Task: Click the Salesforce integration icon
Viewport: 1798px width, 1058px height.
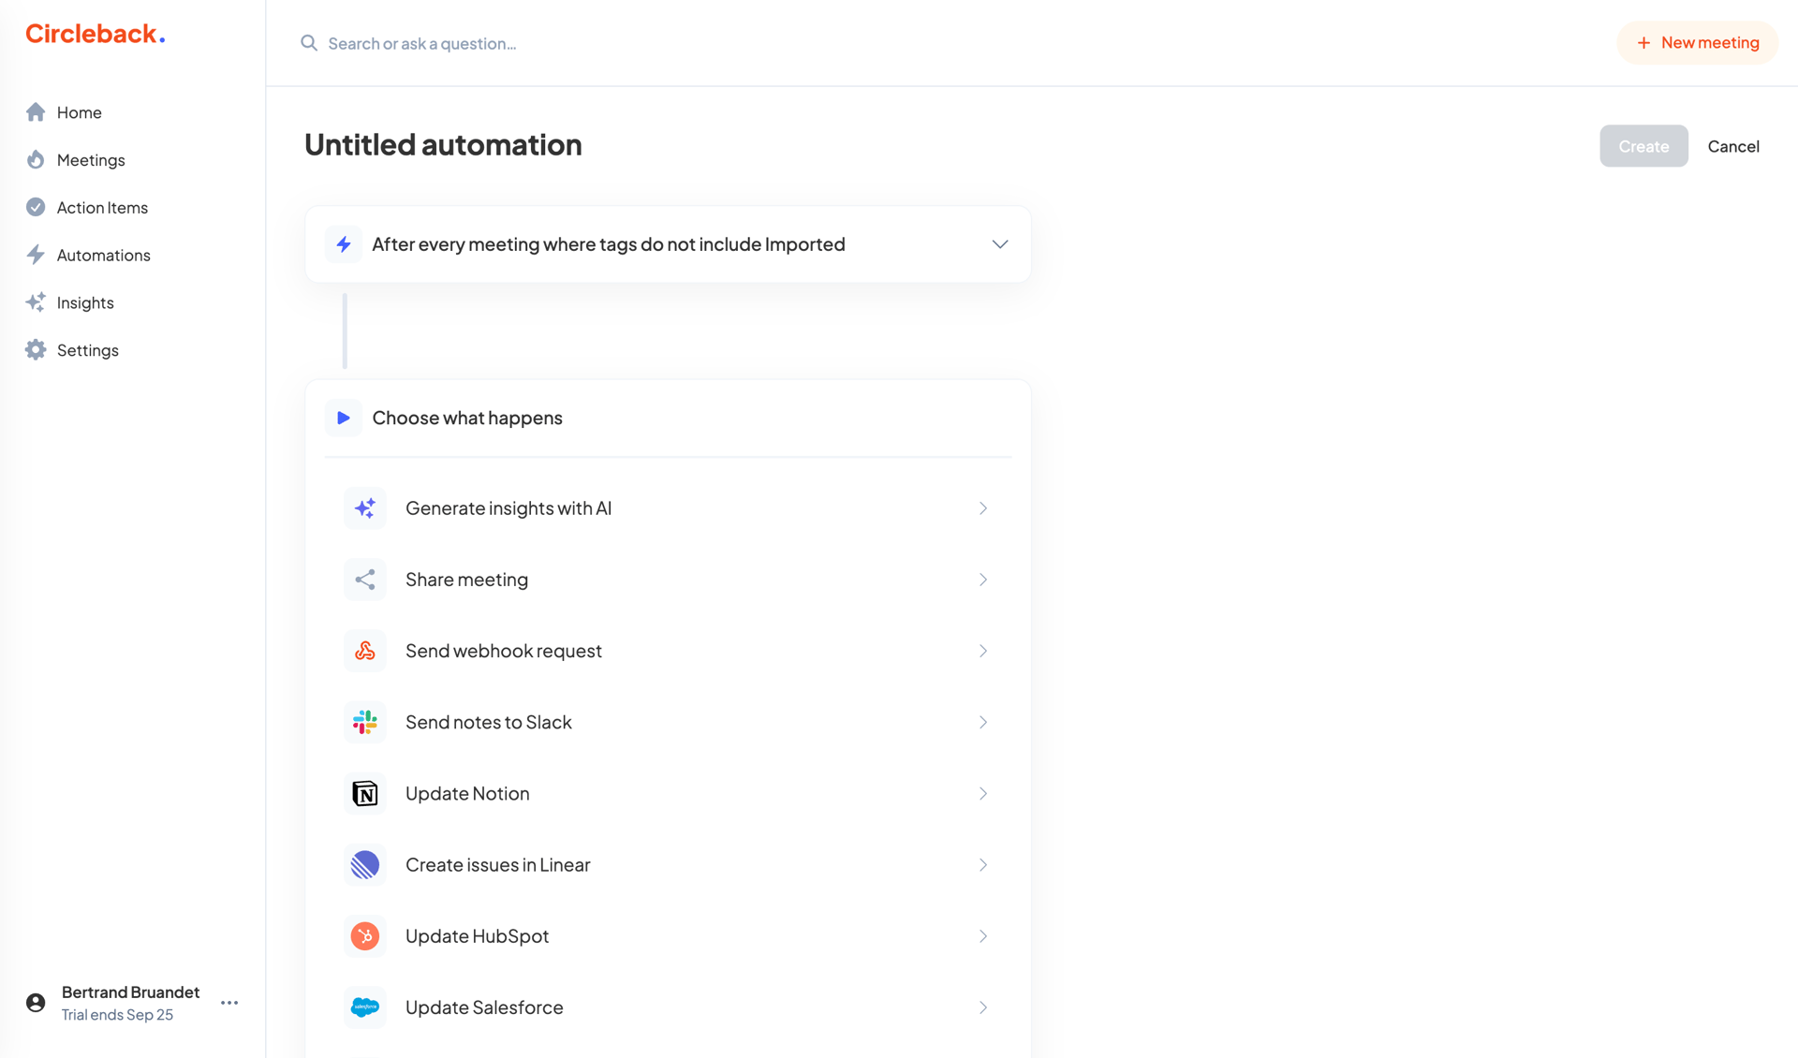Action: click(365, 1007)
